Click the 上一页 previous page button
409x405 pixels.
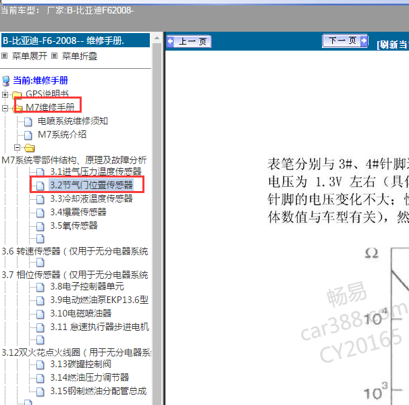189,41
